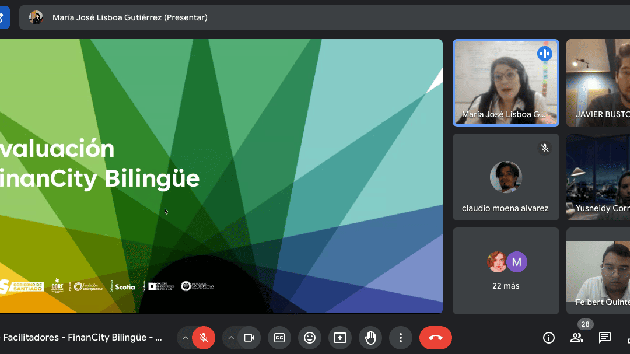Click presenter avatar in the top bar
Screen dimensions: 630x354
(x=36, y=17)
